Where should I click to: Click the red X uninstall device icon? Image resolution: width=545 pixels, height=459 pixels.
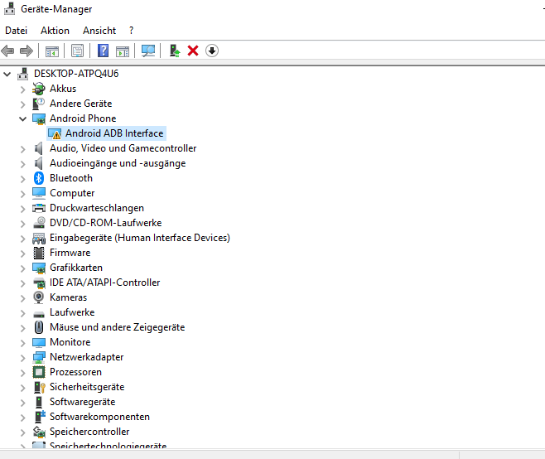(x=193, y=51)
